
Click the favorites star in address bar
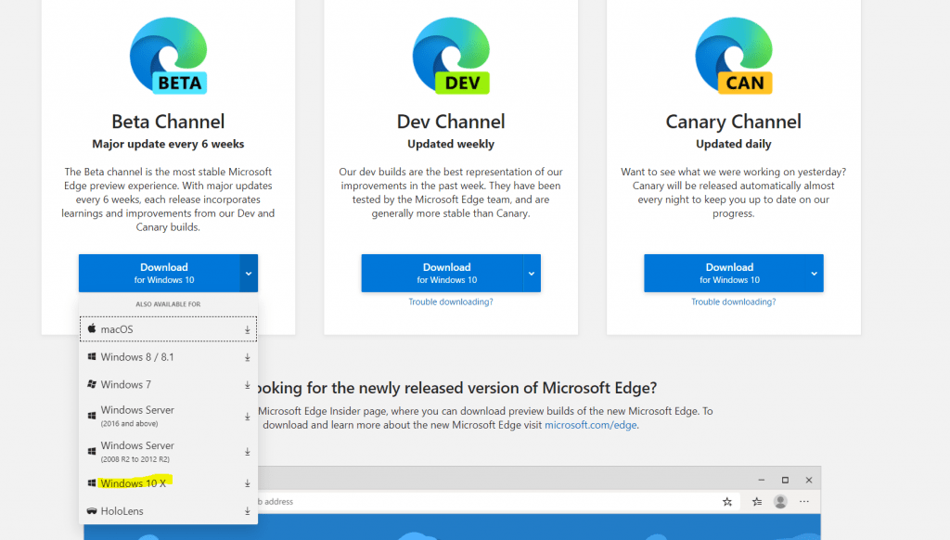click(727, 502)
